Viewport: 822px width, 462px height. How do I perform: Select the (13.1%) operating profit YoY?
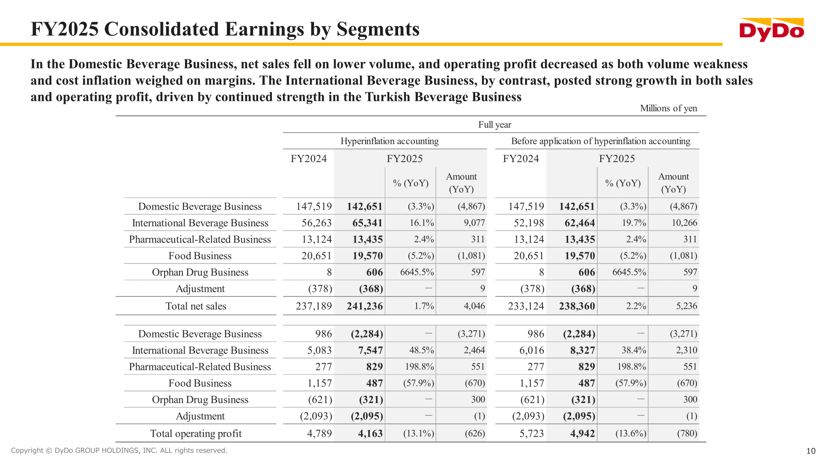pos(419,434)
